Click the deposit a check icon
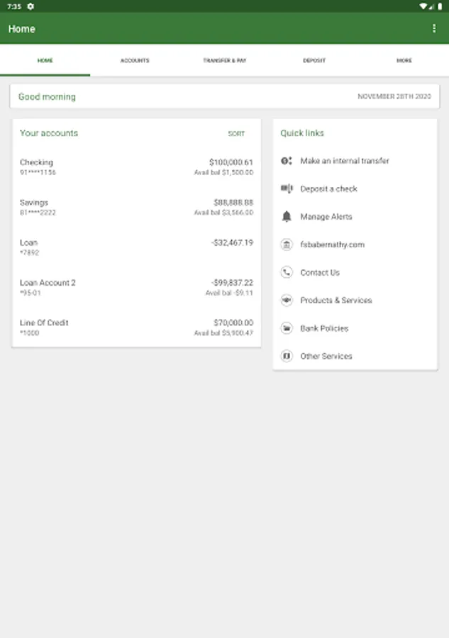 287,189
